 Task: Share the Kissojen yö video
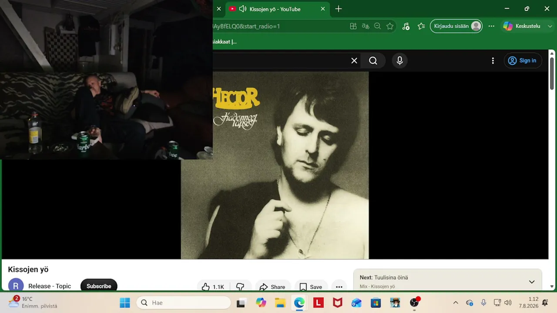coord(272,286)
